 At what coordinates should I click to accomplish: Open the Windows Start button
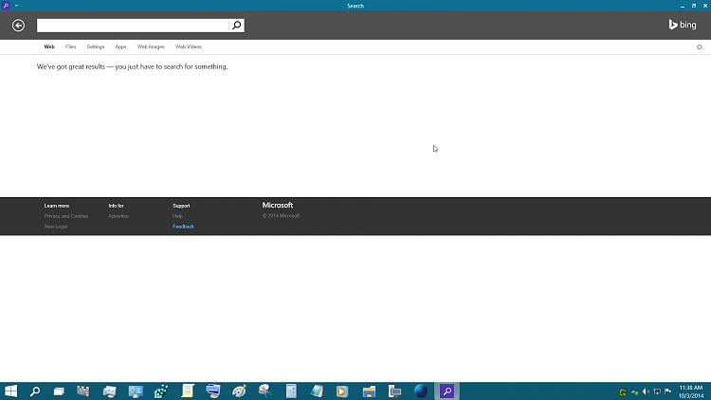point(10,391)
